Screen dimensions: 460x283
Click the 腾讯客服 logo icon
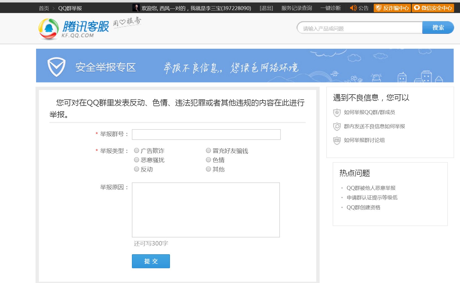48,28
